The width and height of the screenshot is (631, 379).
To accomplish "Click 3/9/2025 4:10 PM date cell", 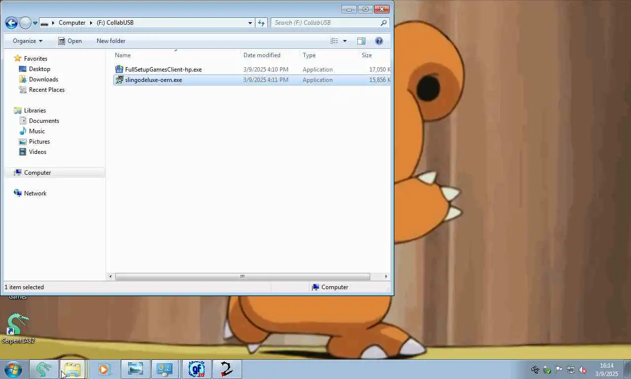I will (266, 70).
